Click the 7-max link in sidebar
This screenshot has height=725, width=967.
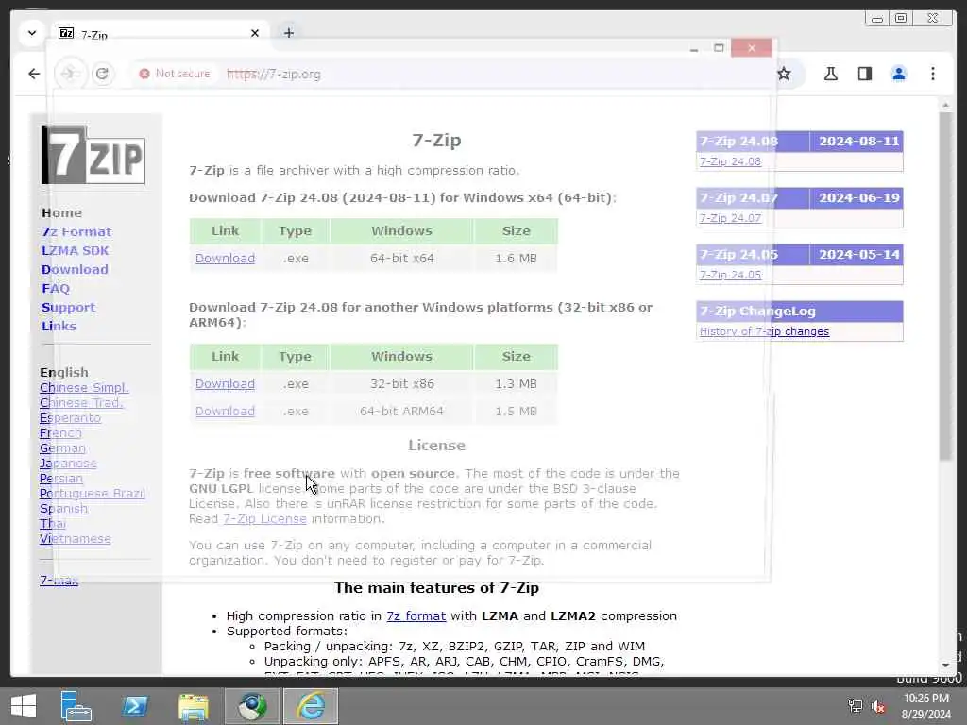point(59,581)
